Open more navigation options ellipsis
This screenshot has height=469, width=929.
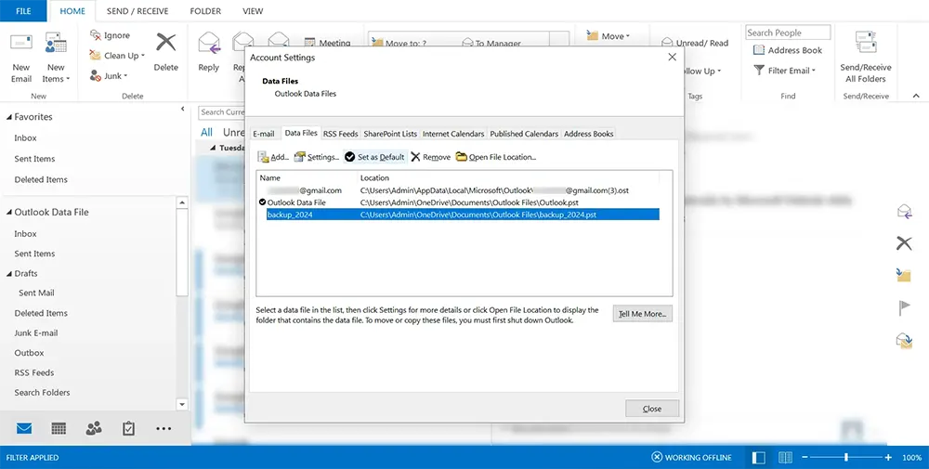(164, 428)
